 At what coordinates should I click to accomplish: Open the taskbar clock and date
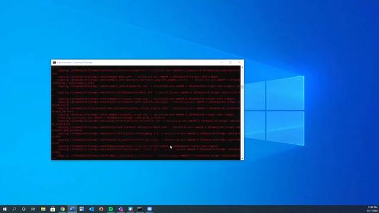[372, 209]
